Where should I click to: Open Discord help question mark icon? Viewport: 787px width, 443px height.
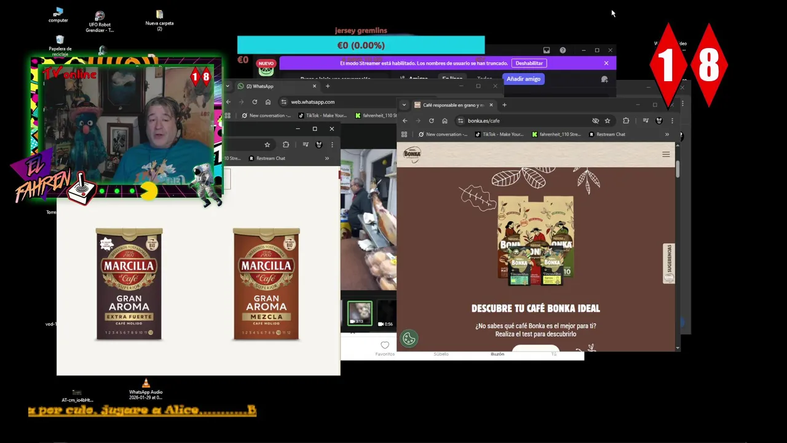[563, 50]
